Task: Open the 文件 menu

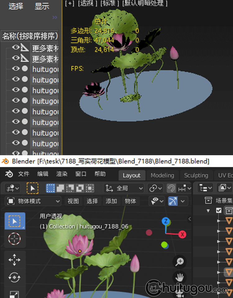Action: click(24, 174)
